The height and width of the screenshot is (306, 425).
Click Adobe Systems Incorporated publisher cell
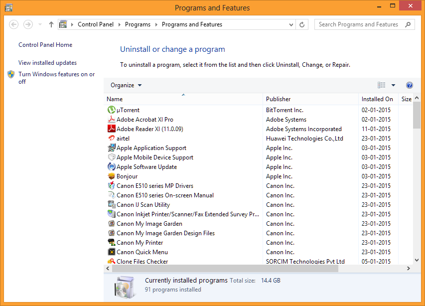303,129
